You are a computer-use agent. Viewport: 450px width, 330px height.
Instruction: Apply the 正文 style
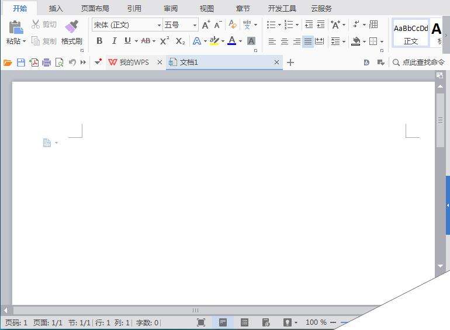click(411, 34)
